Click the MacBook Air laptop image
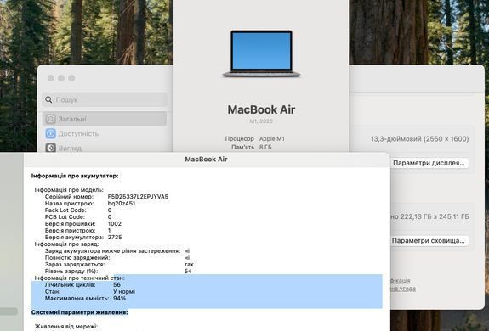The width and height of the screenshot is (489, 331). click(261, 53)
